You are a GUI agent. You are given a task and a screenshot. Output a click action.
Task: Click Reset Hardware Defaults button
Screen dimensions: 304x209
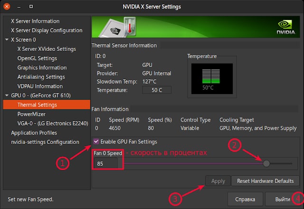[x=265, y=181]
